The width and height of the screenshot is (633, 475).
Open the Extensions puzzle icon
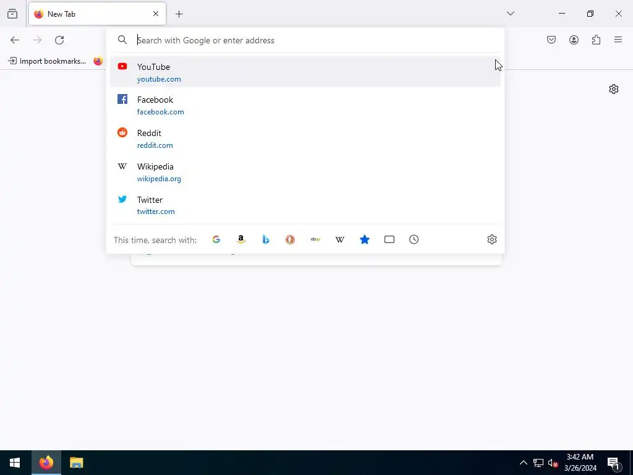tap(597, 40)
